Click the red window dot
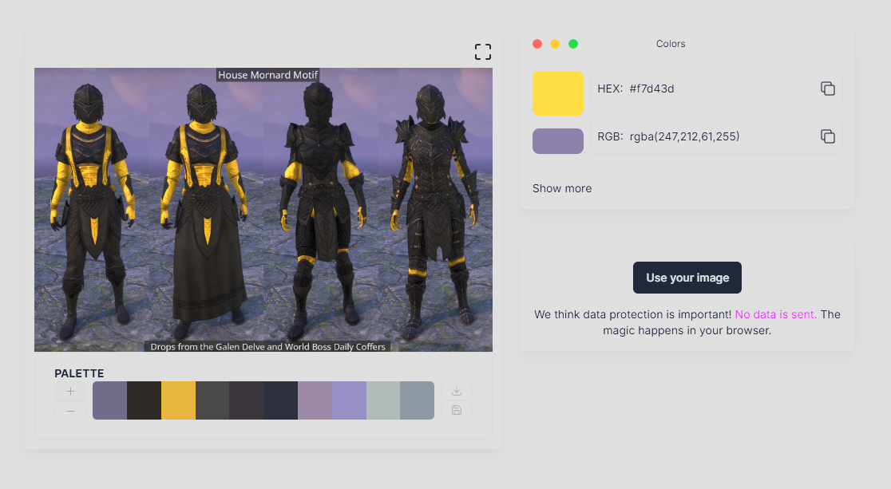The height and width of the screenshot is (489, 891). click(x=537, y=44)
